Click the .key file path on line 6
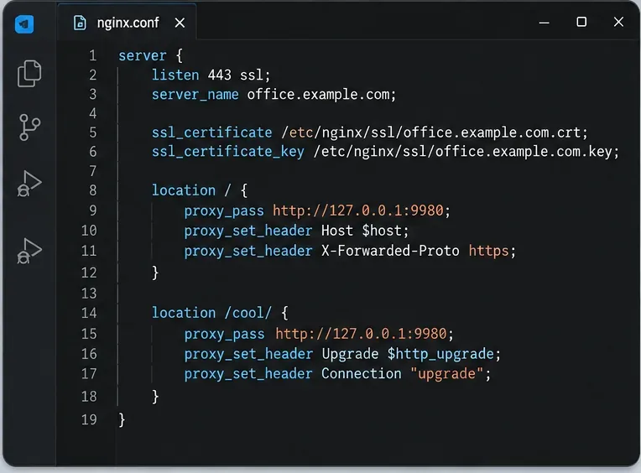The width and height of the screenshot is (641, 473). [466, 152]
